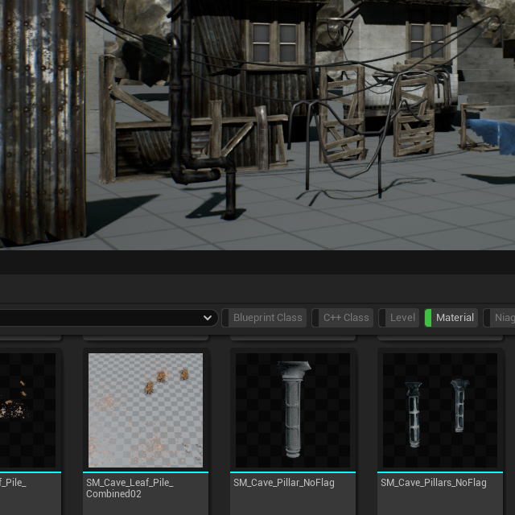Click inside the asset search field
The width and height of the screenshot is (515, 515).
(97, 318)
